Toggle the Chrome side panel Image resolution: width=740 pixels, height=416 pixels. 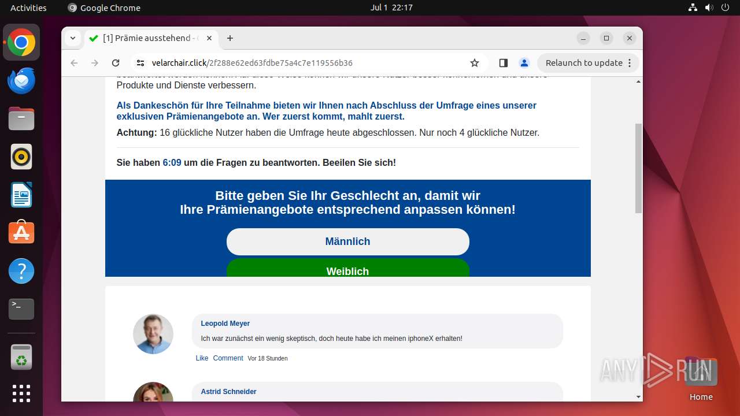(503, 63)
